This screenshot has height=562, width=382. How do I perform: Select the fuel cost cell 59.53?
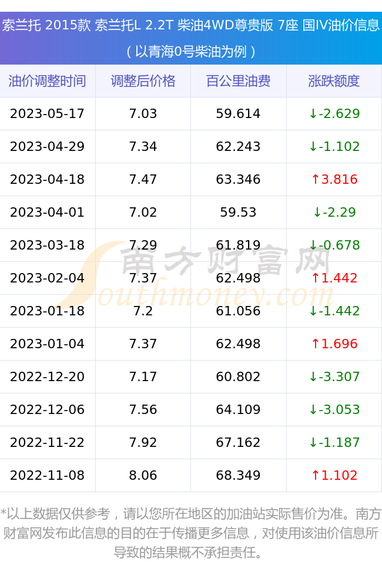click(x=239, y=212)
